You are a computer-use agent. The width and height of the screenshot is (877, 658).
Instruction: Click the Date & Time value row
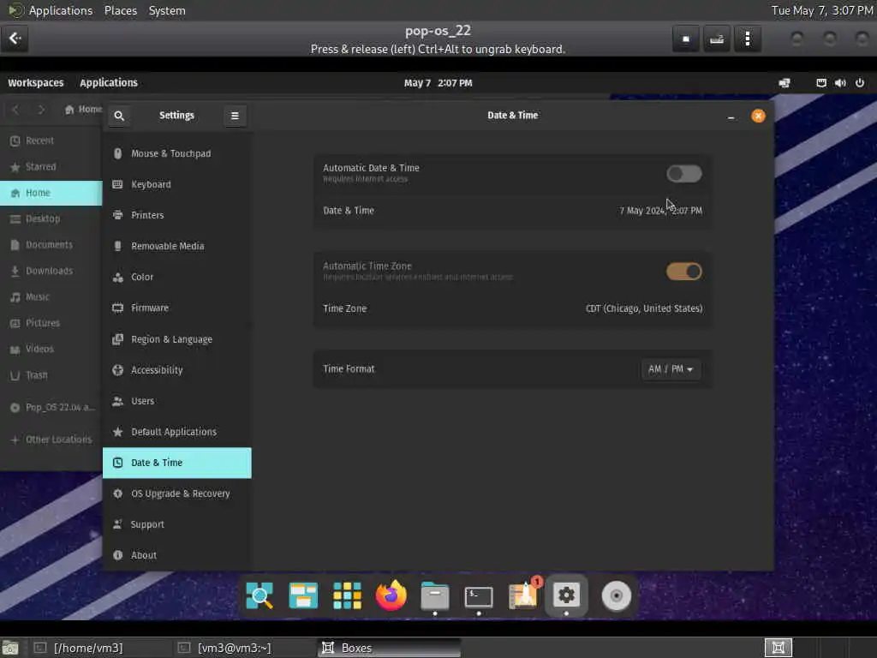pos(512,211)
